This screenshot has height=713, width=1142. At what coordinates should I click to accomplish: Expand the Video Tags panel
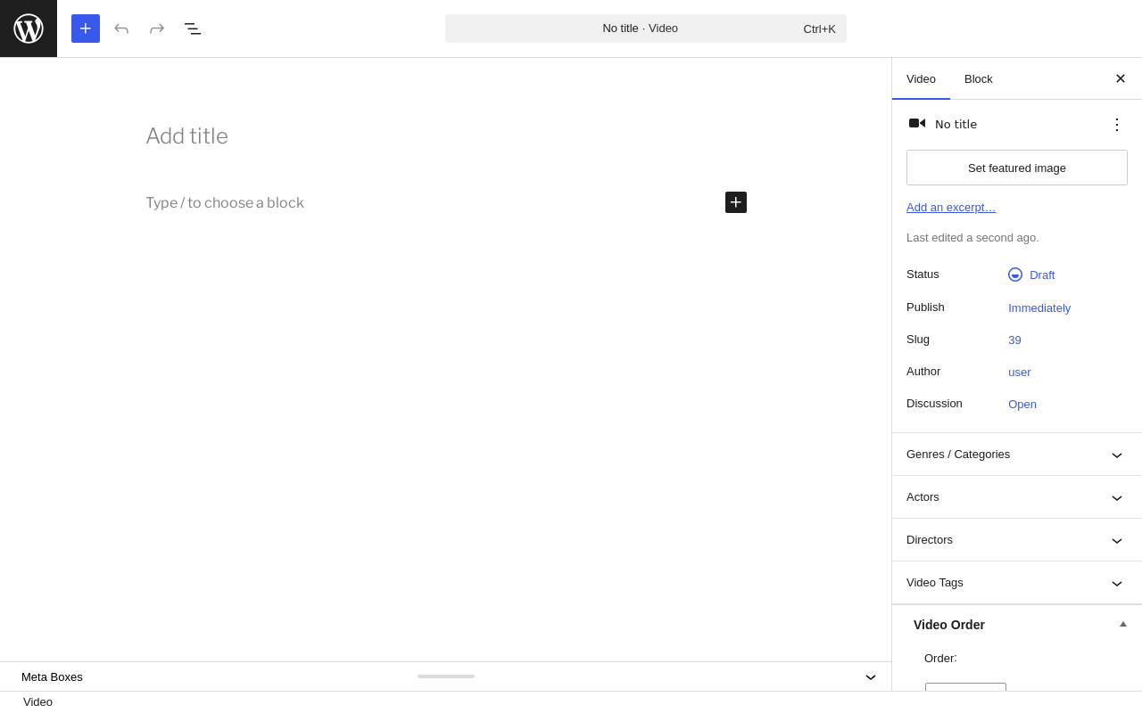pos(1017,583)
